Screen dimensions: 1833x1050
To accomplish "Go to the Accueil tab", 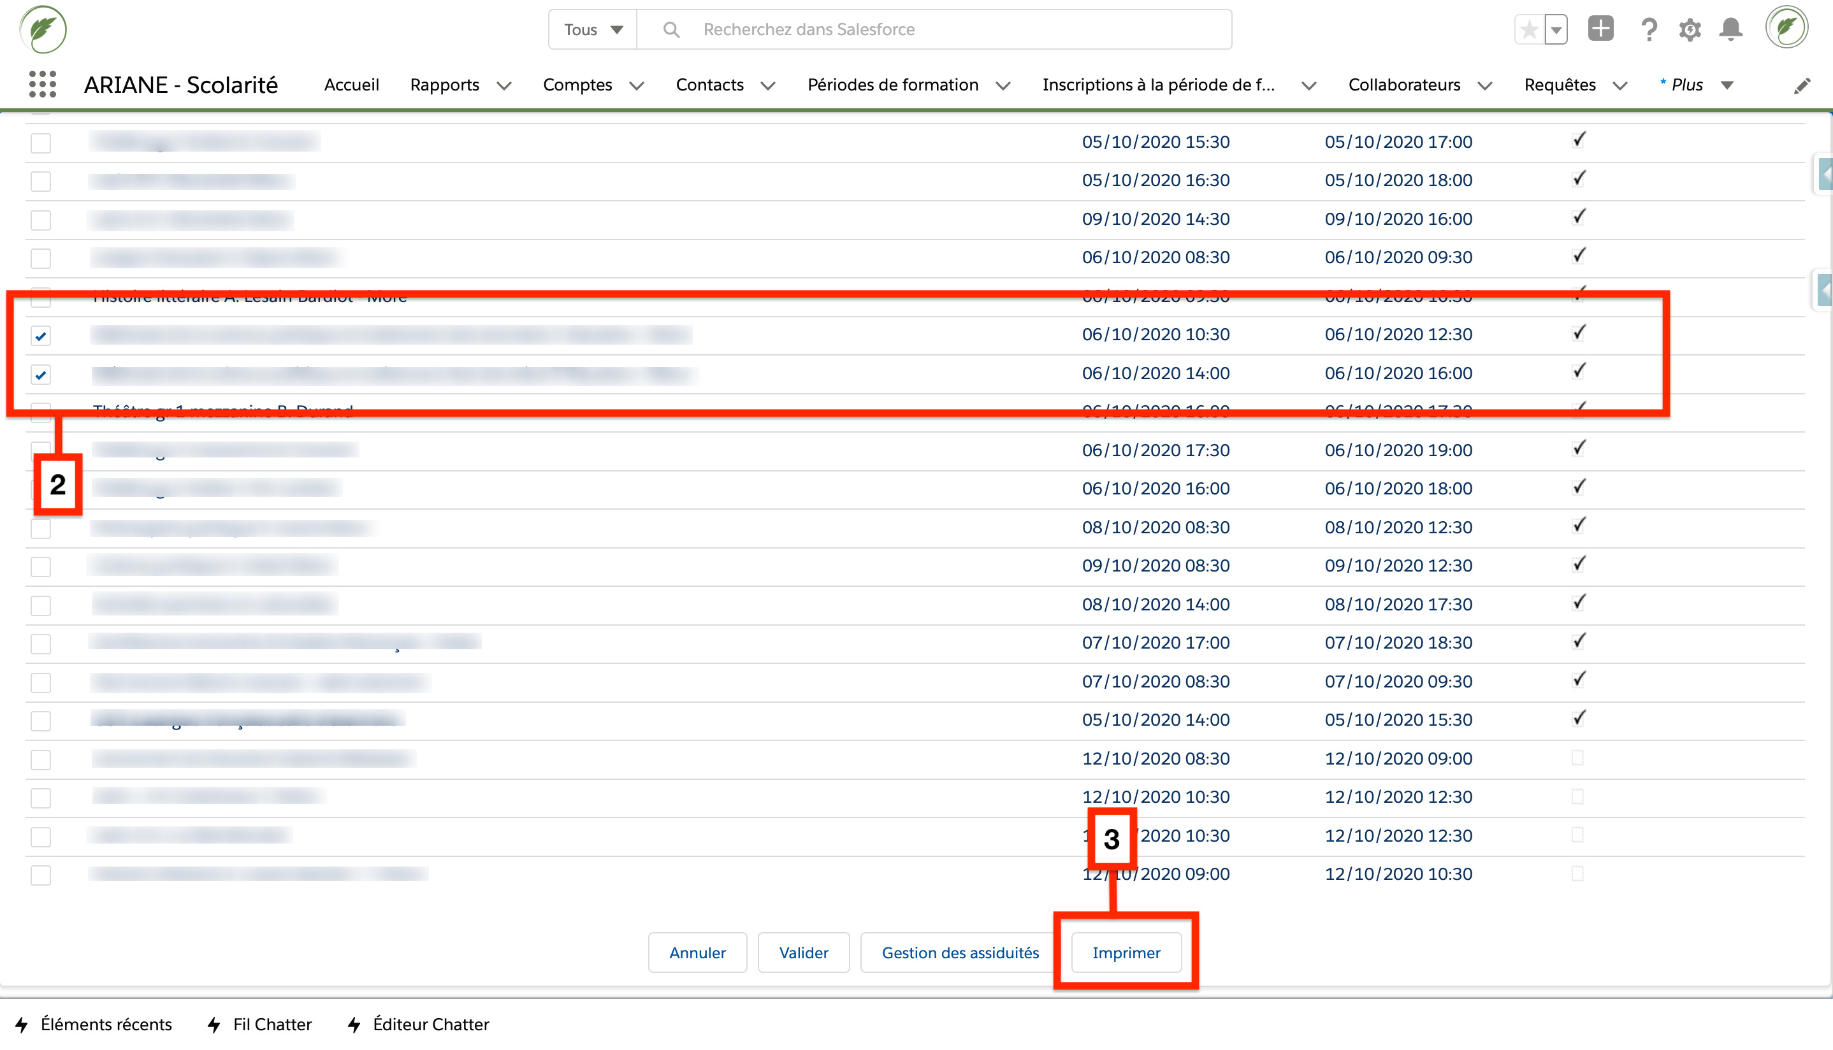I will click(x=351, y=85).
